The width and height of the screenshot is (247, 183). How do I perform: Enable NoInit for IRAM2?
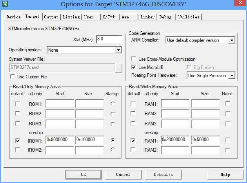228,150
